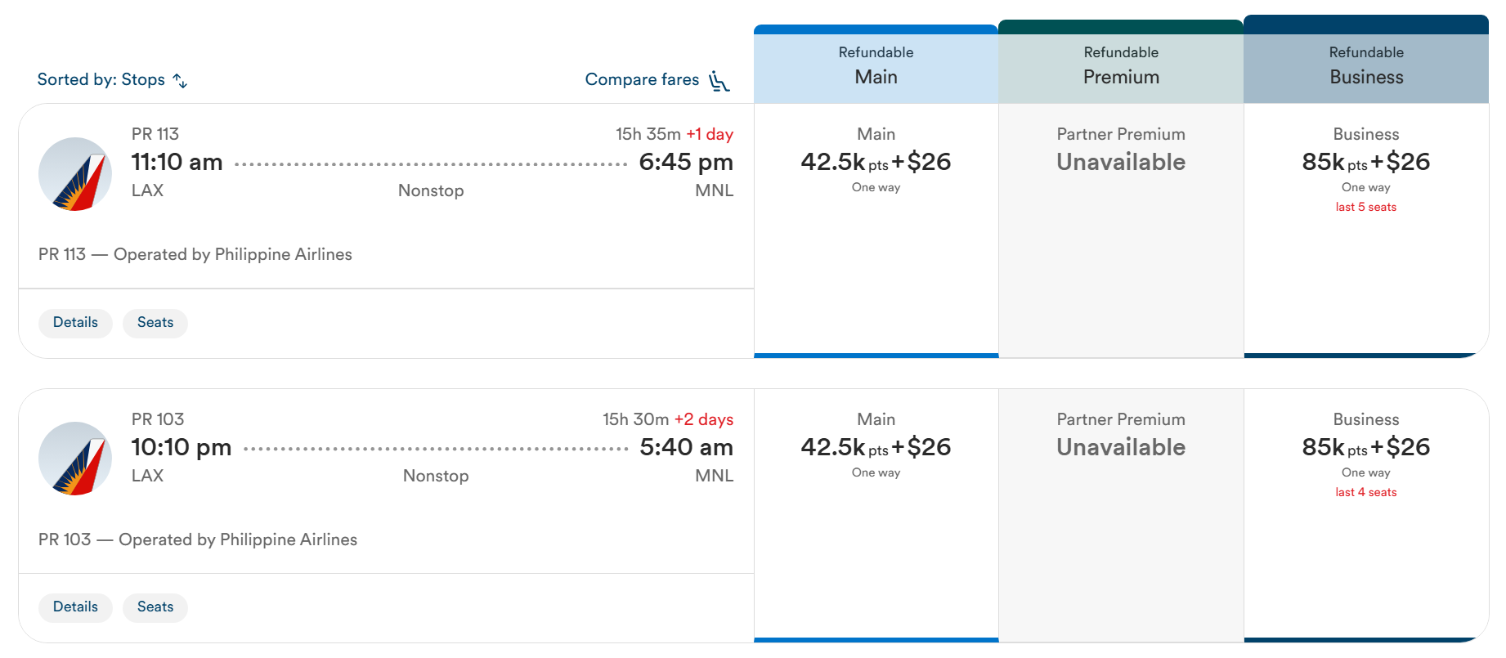This screenshot has width=1506, height=658.
Task: Click the seat icon next to Compare fares
Action: pos(719,81)
